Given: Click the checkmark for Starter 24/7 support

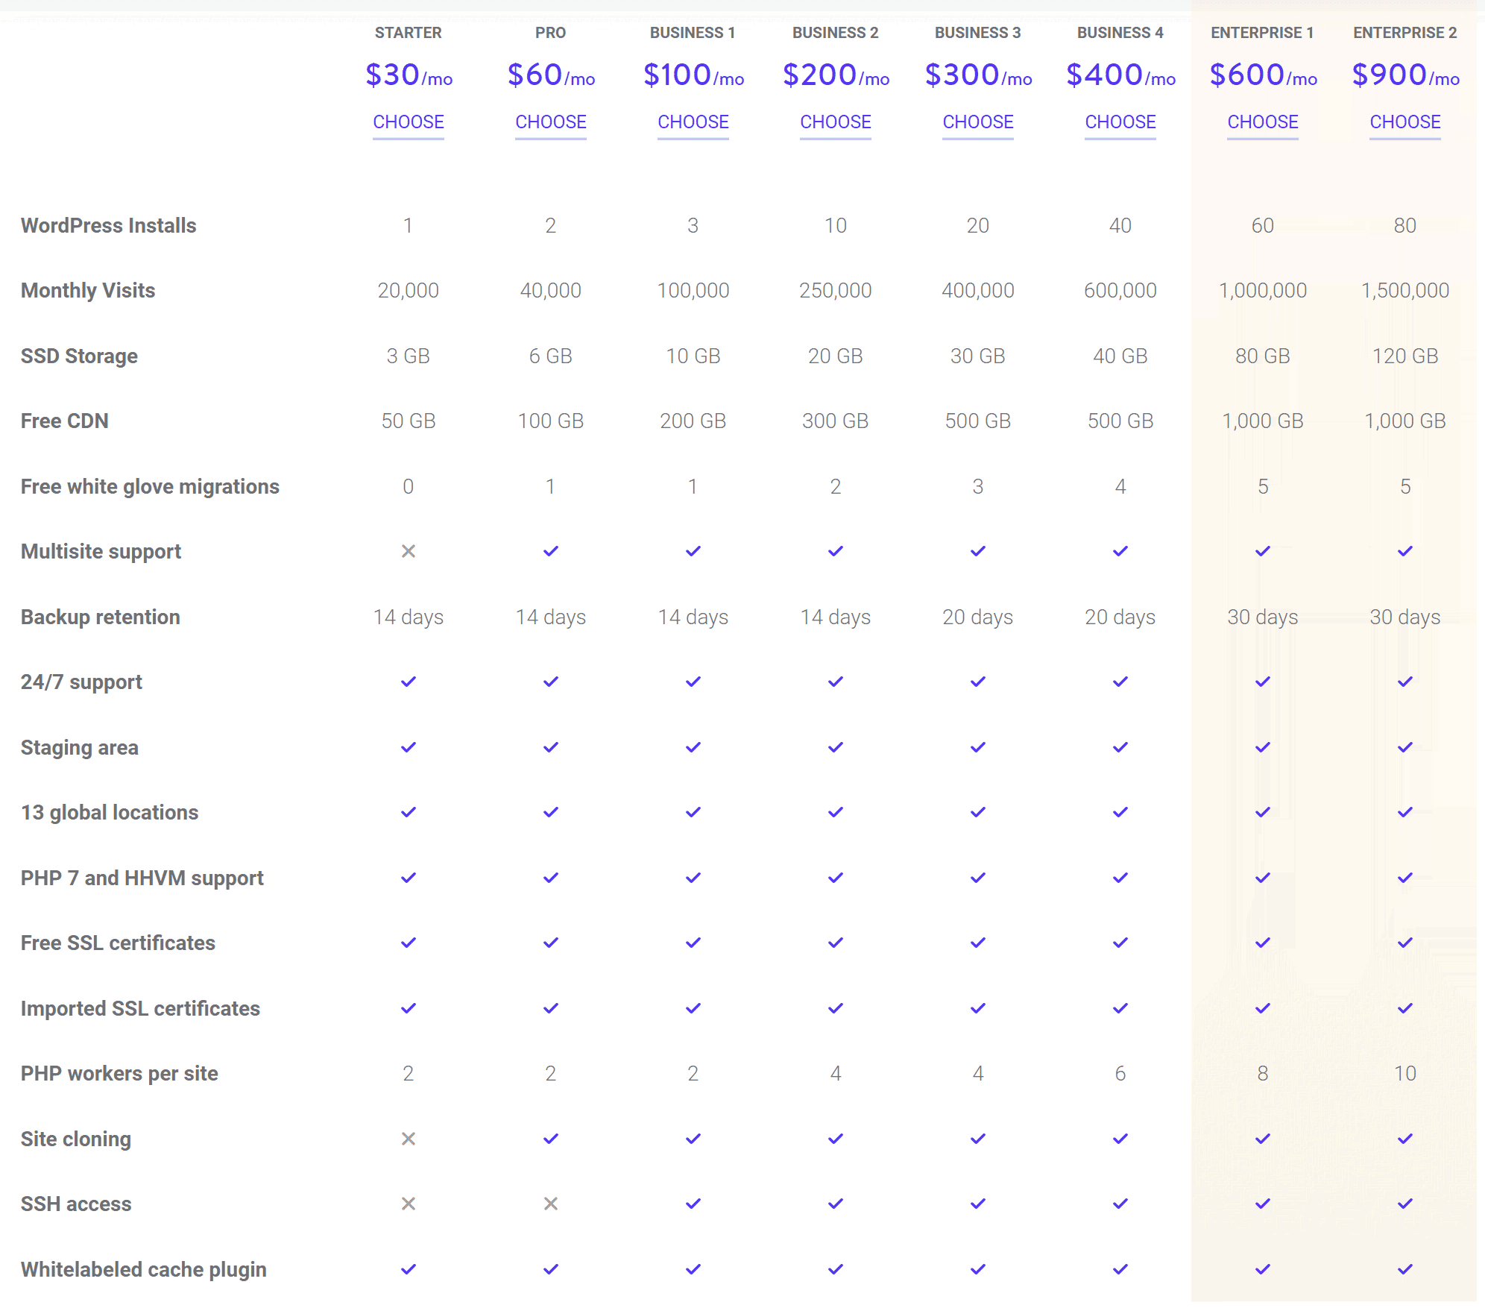Looking at the screenshot, I should (408, 681).
